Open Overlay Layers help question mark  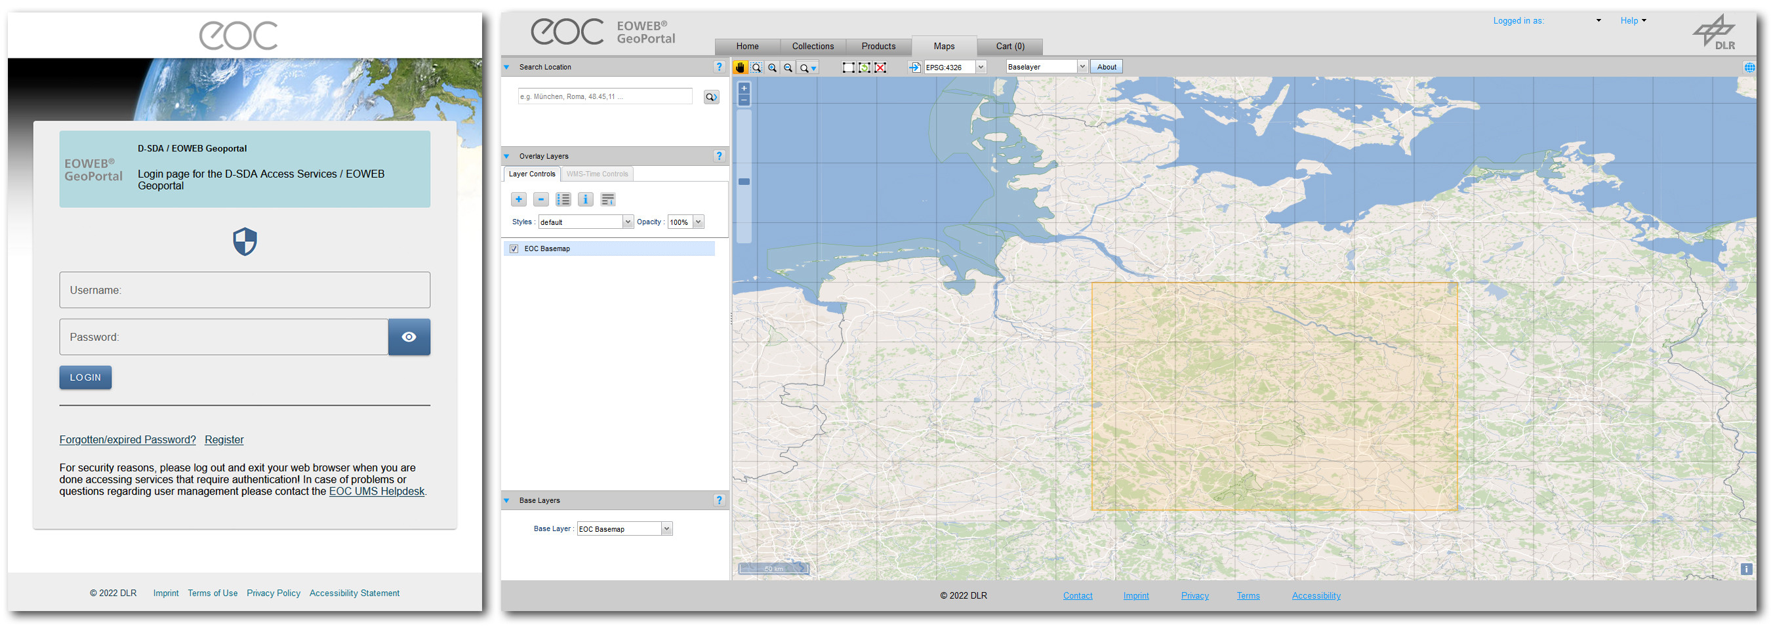719,156
